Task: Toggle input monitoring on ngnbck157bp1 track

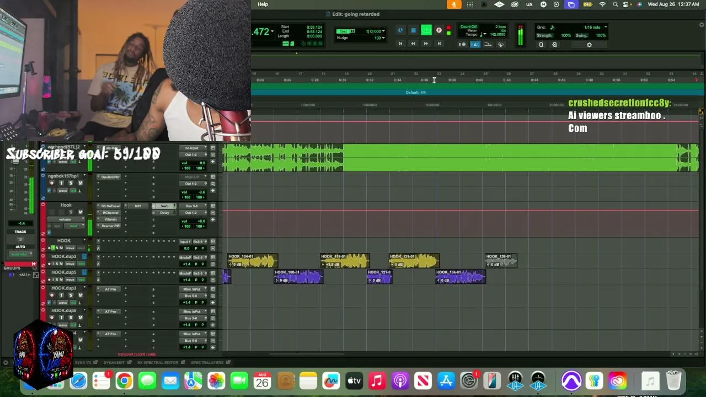Action: [61, 183]
